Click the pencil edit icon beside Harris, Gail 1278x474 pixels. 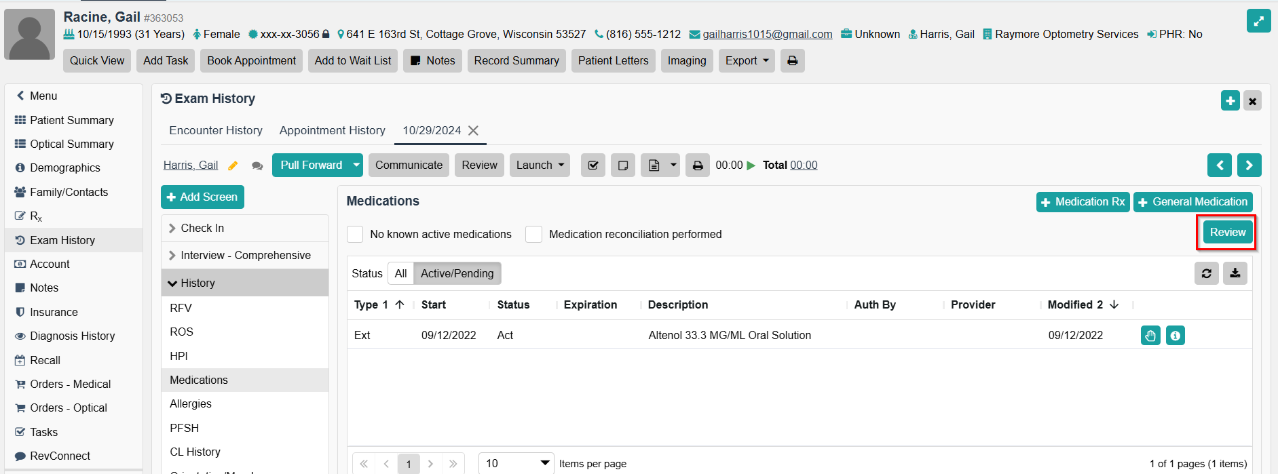tap(233, 165)
